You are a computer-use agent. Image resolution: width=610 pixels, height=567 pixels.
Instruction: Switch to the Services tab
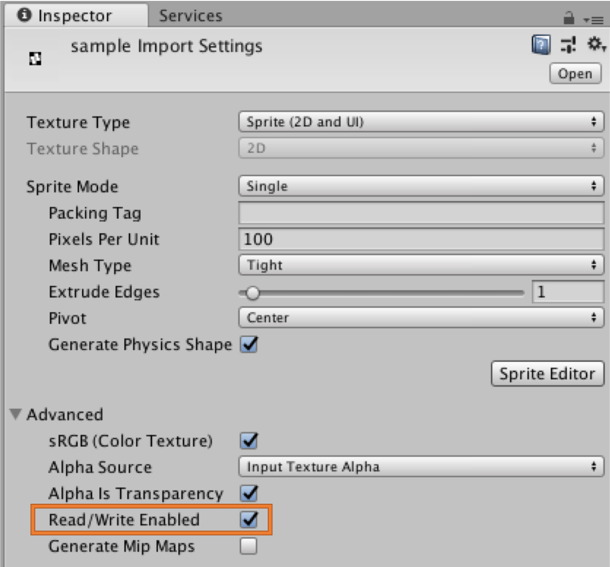pyautogui.click(x=191, y=16)
